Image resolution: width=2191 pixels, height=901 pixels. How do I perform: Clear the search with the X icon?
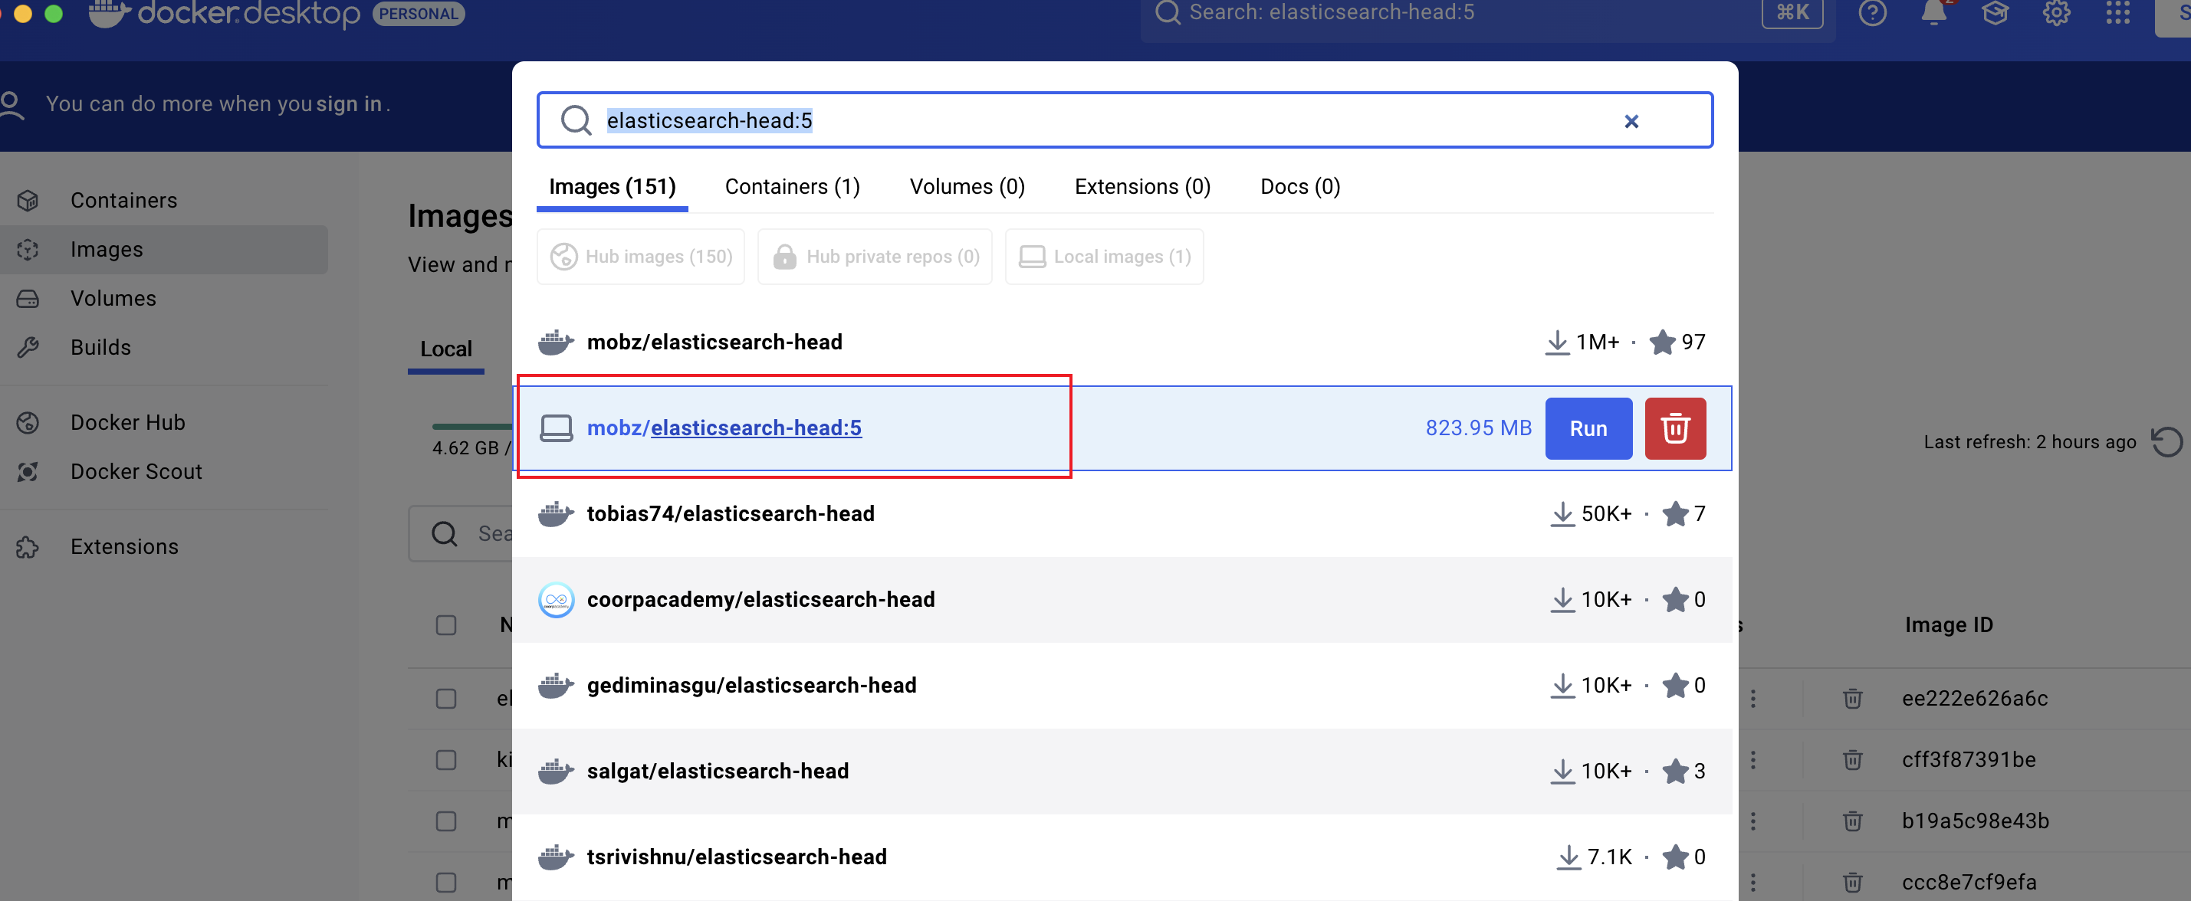(1631, 122)
